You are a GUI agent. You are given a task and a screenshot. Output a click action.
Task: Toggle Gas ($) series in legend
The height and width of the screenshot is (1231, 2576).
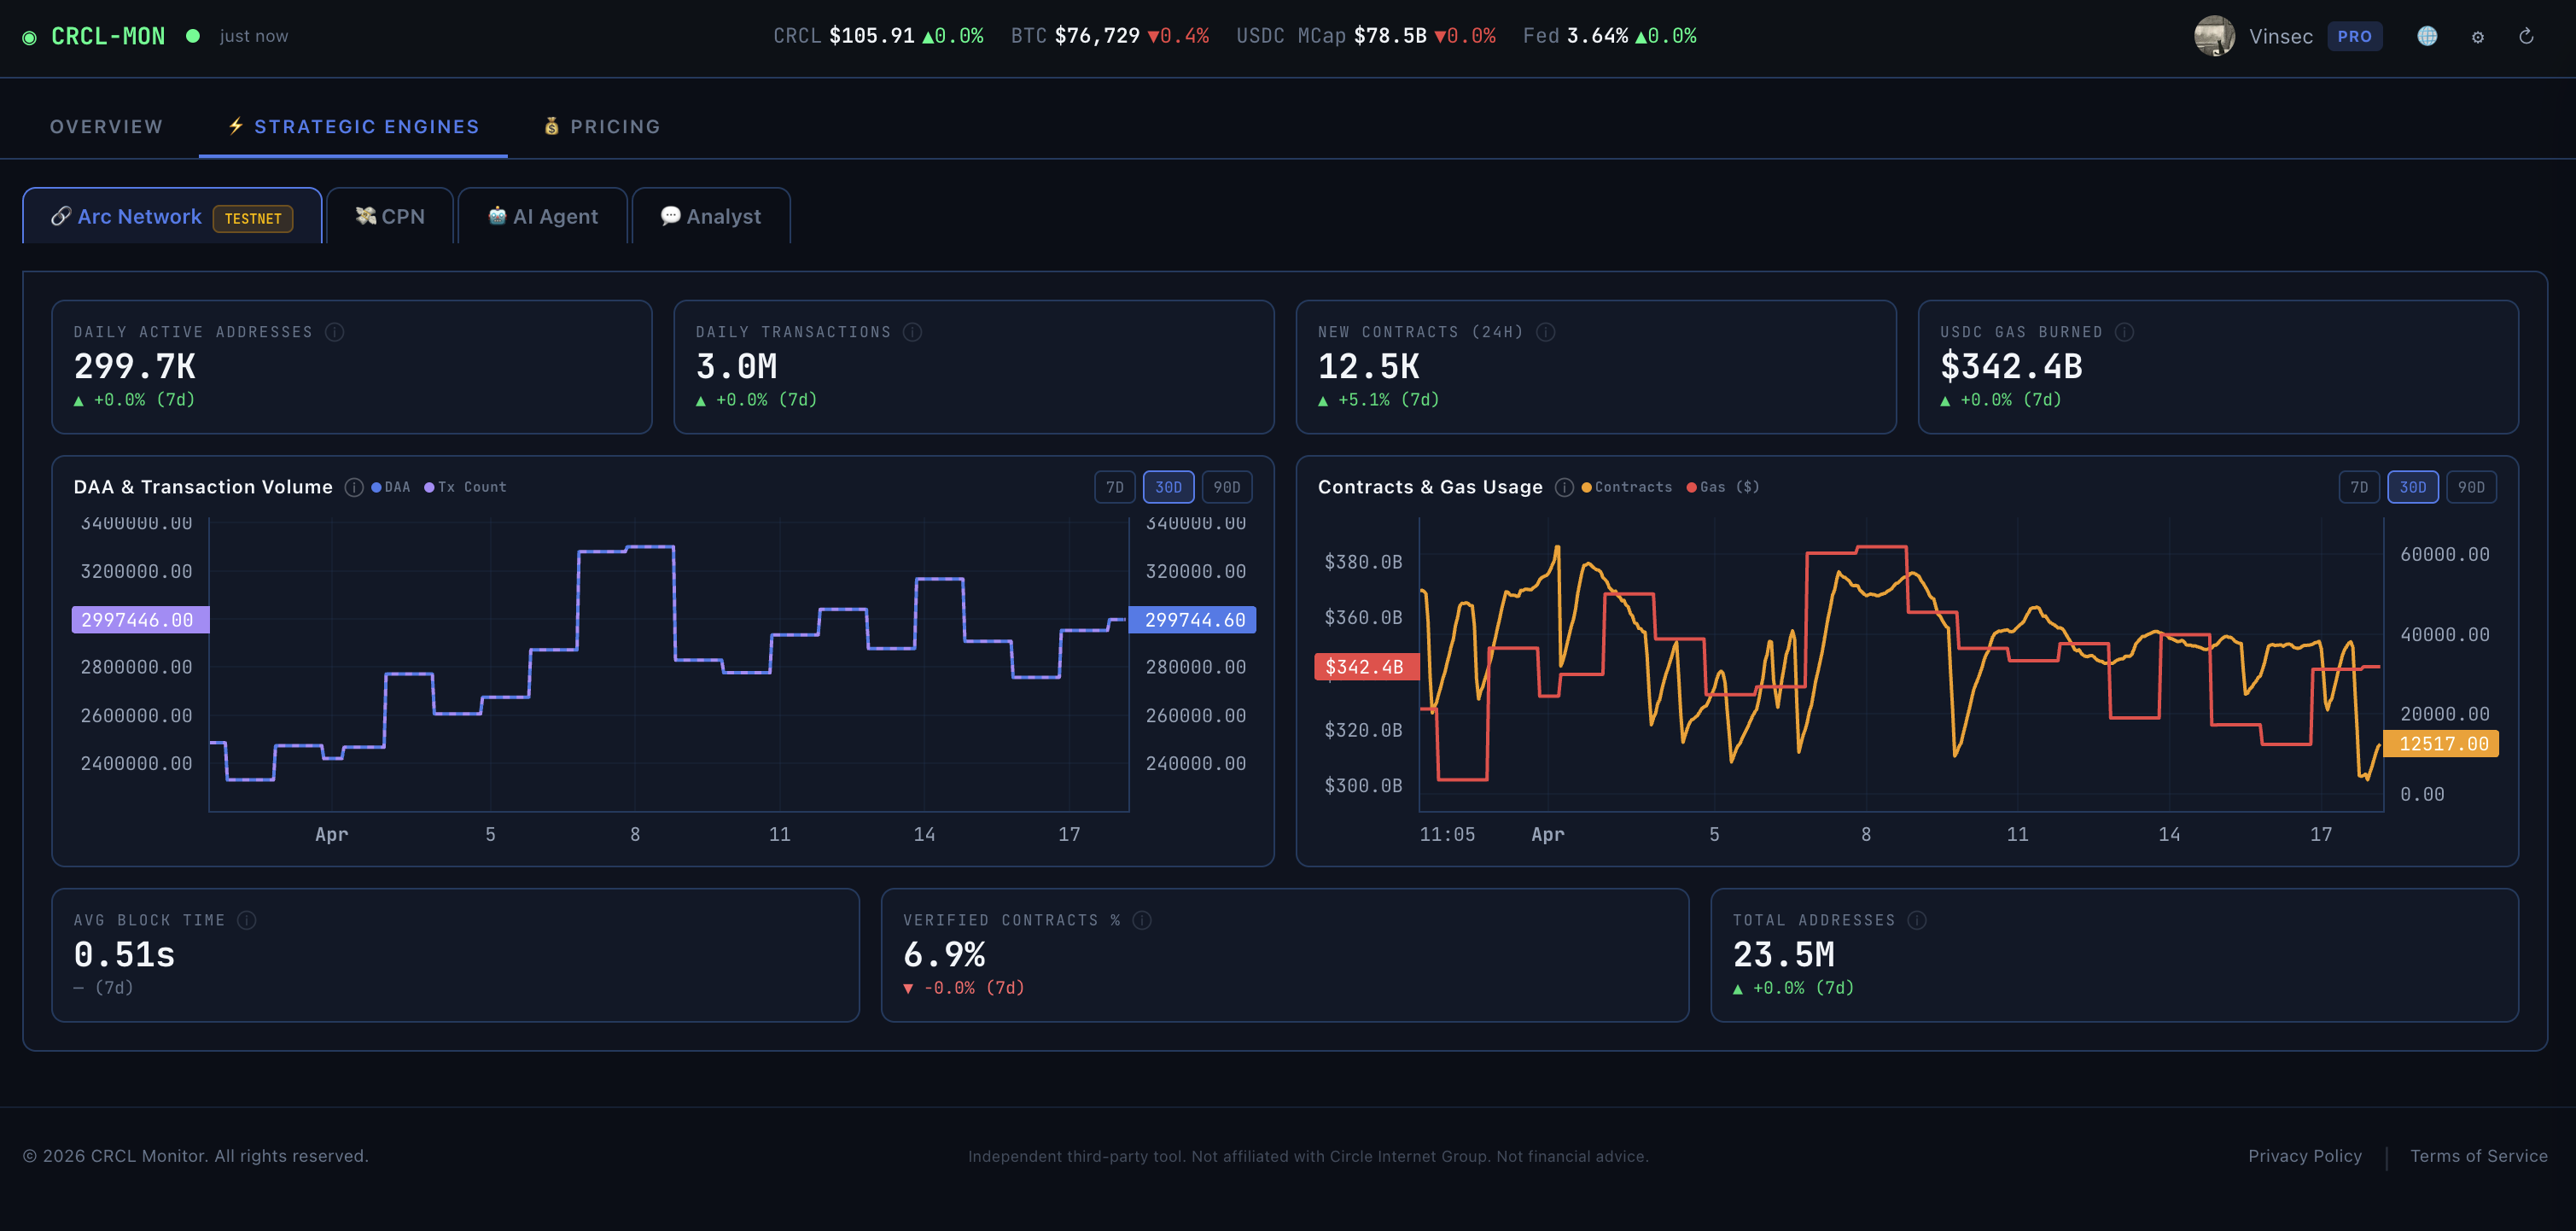pyautogui.click(x=1722, y=487)
